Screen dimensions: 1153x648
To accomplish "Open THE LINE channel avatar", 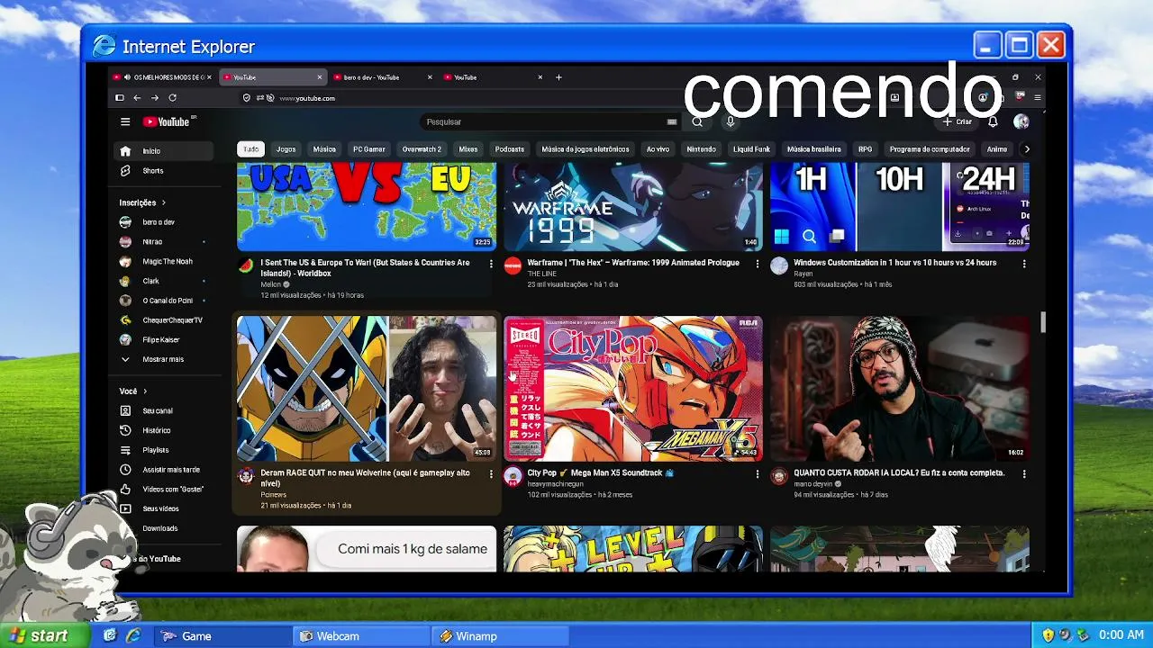I will [513, 265].
